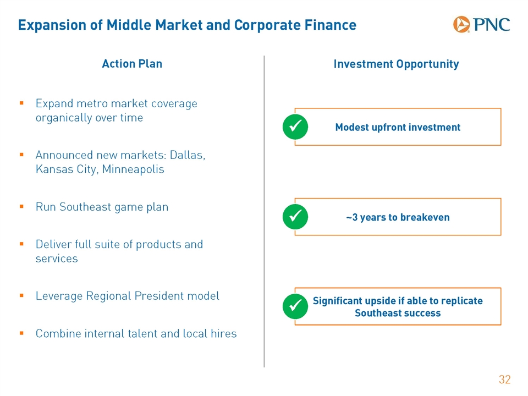Select the Significant upside Southeast success box
Viewport: 528px width, 396px height.
398,306
